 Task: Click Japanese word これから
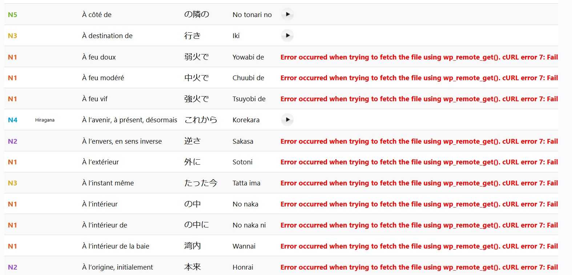[x=201, y=120]
